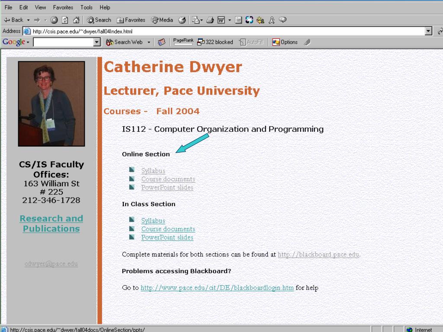Open the Research and Publications link
The image size is (443, 332).
pos(51,223)
